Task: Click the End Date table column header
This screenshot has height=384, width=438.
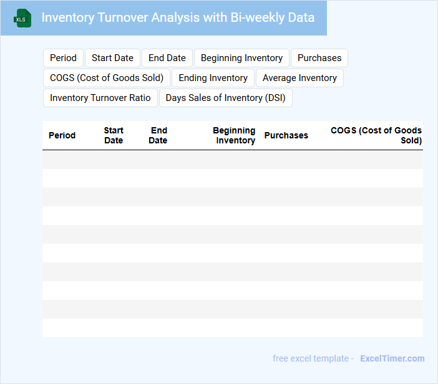Action: click(x=158, y=135)
